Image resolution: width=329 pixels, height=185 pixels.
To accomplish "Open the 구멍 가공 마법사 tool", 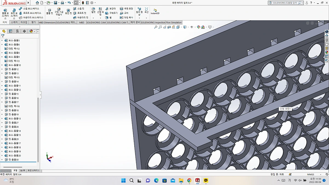I will [59, 12].
